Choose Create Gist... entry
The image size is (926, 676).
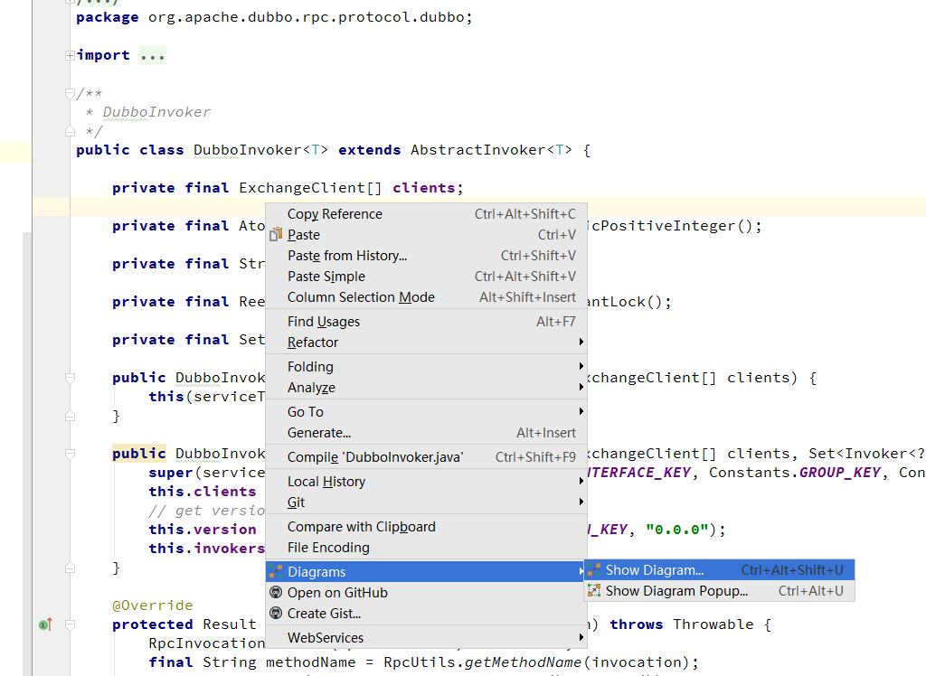click(x=426, y=613)
